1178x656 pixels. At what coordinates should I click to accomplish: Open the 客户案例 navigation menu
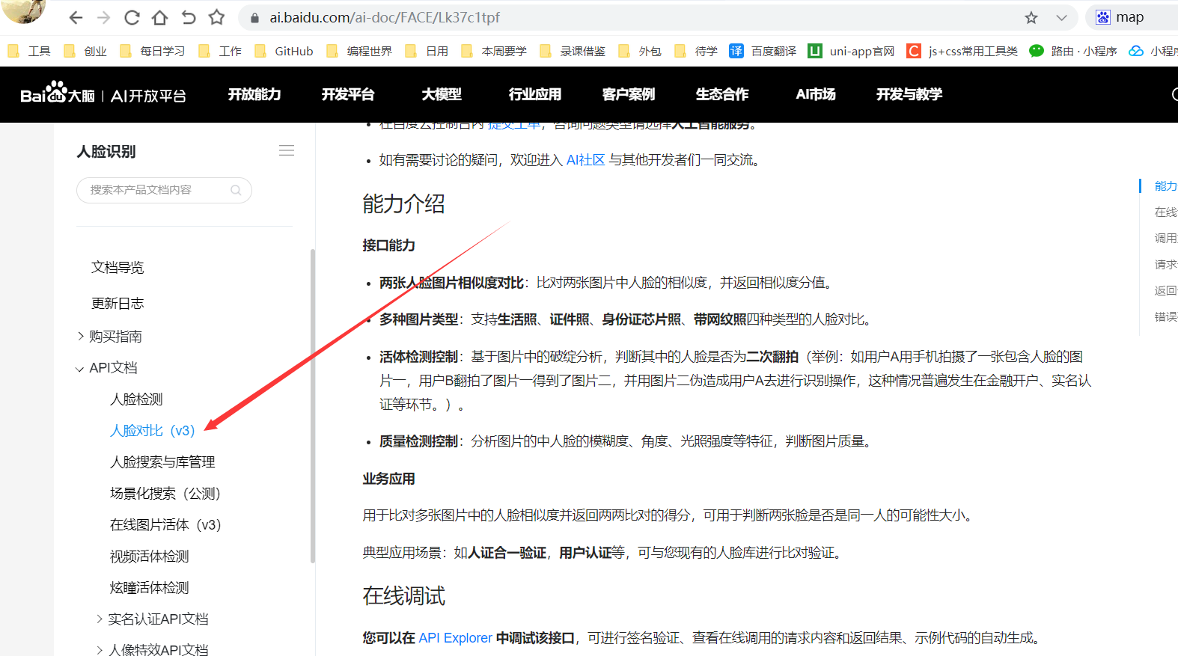(629, 94)
